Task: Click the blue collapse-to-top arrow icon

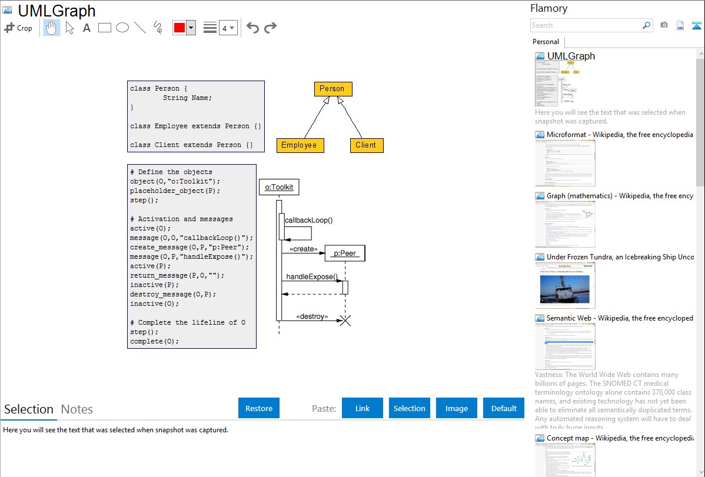Action: (696, 25)
